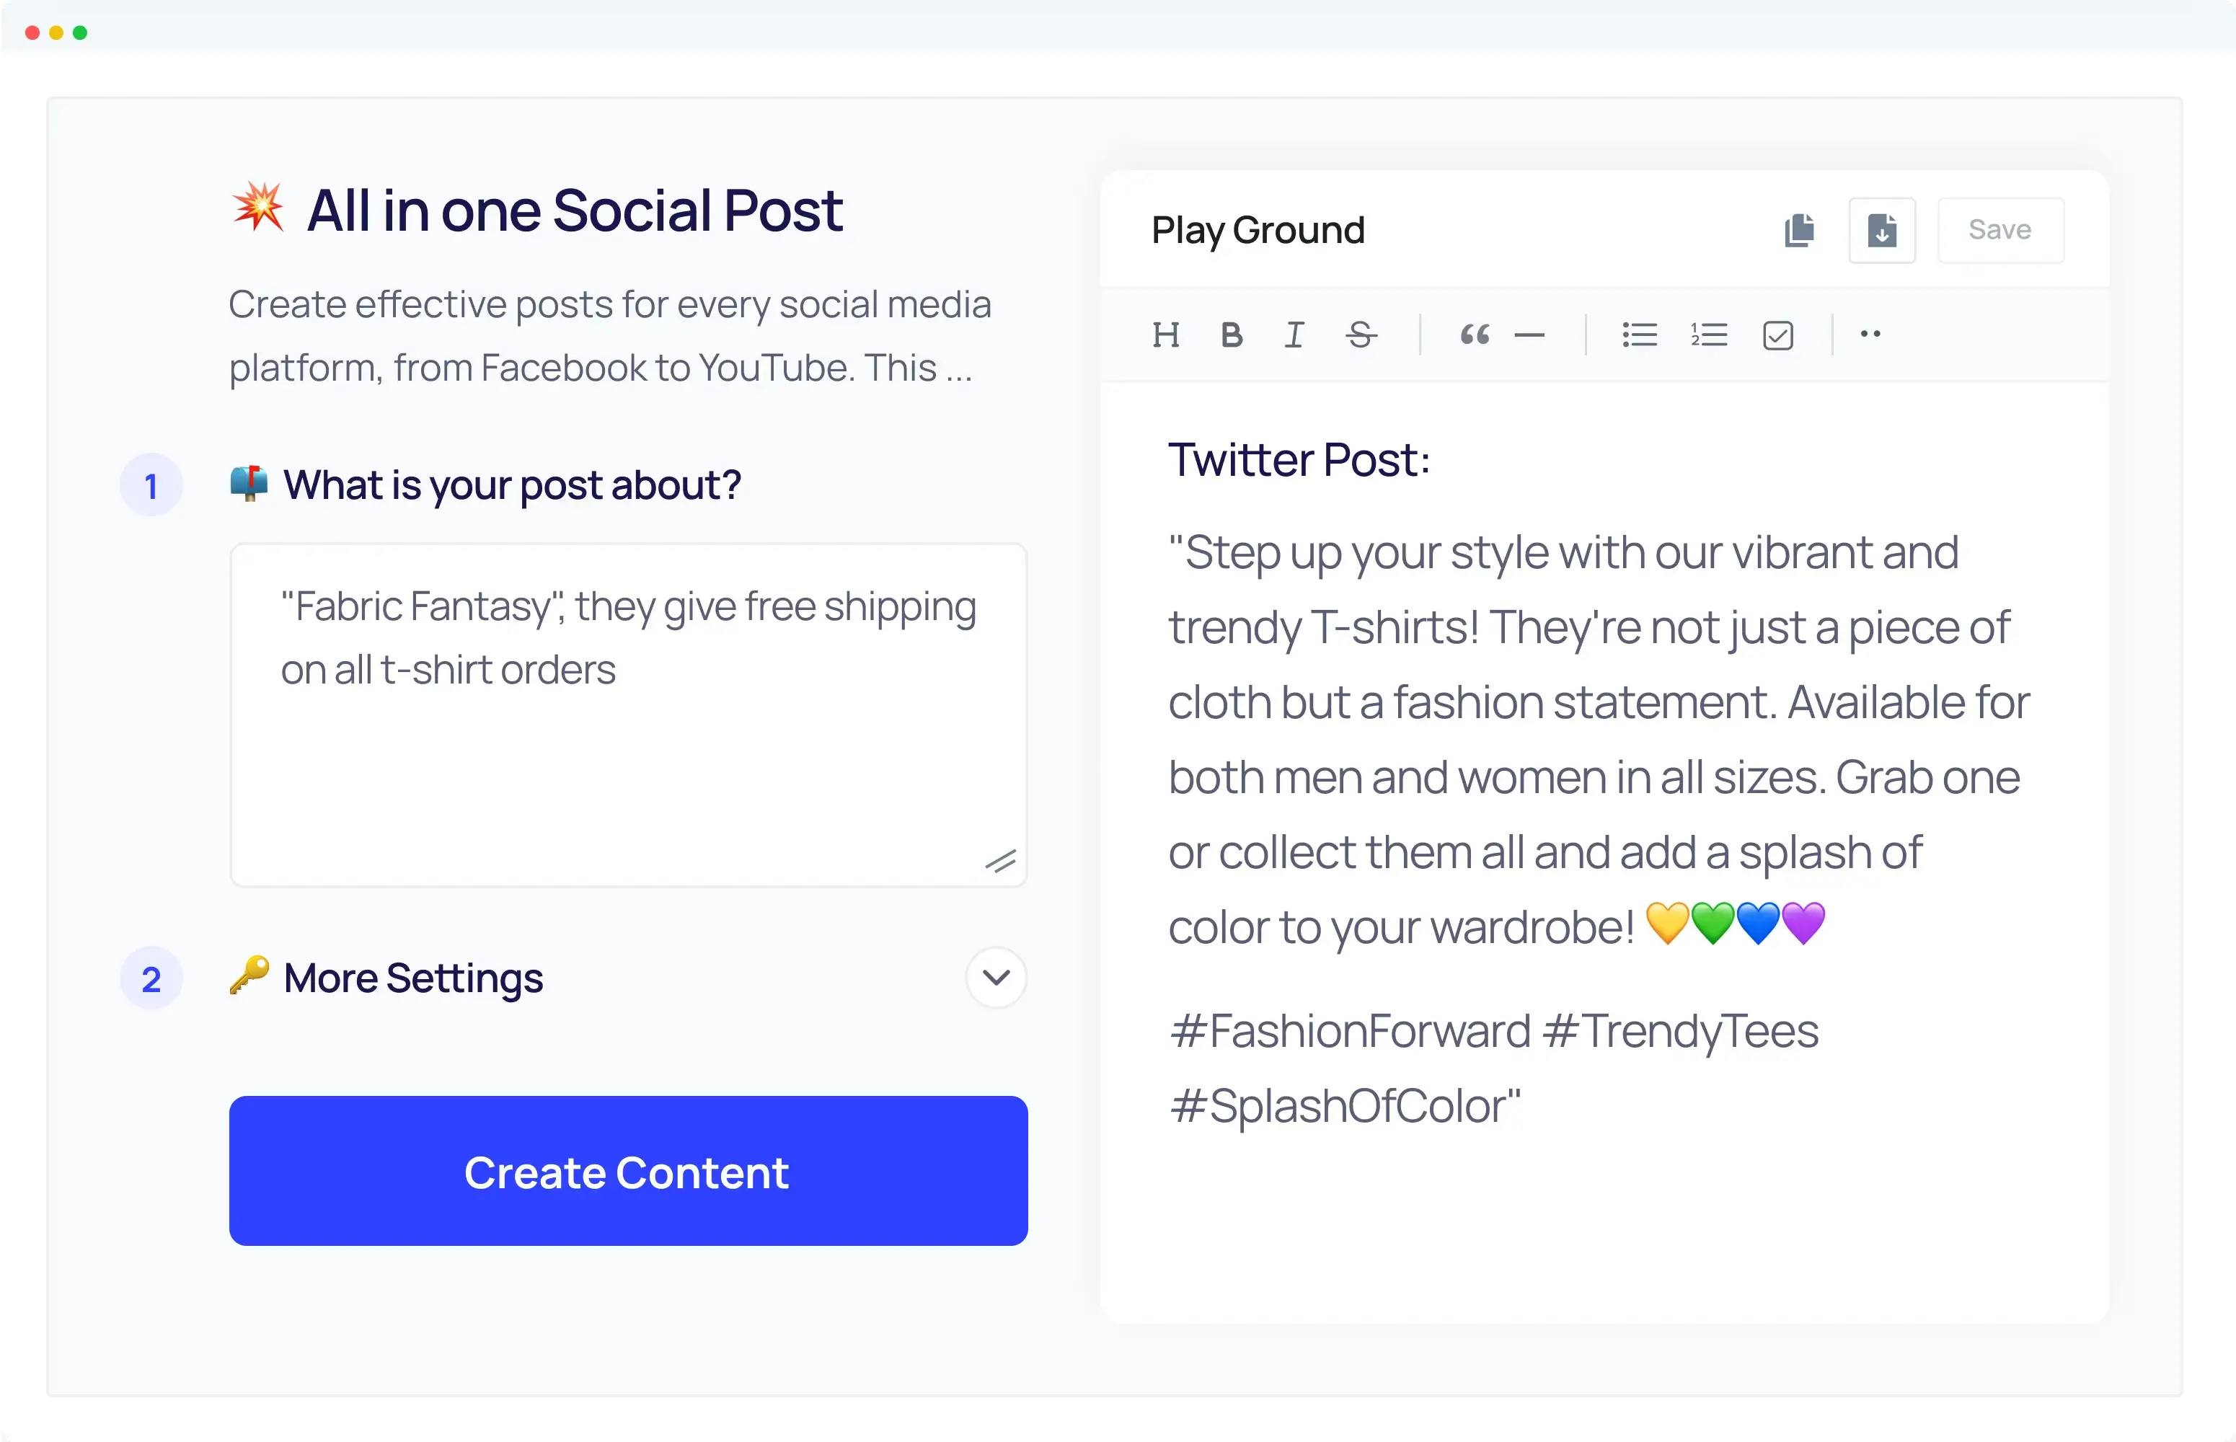Viewport: 2236px width, 1442px height.
Task: Create a bullet list
Action: [1639, 335]
